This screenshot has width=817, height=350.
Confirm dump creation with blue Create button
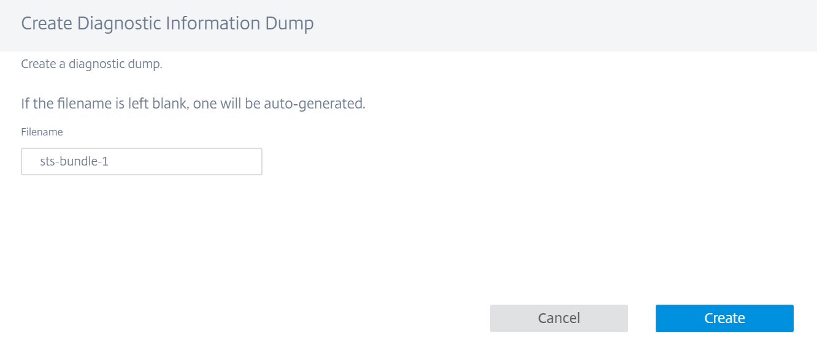[724, 318]
